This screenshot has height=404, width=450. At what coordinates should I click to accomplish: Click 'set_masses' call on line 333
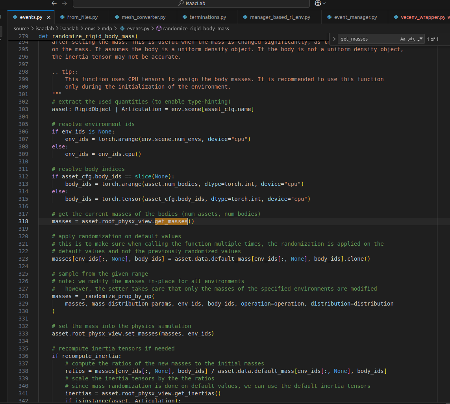coord(141,334)
